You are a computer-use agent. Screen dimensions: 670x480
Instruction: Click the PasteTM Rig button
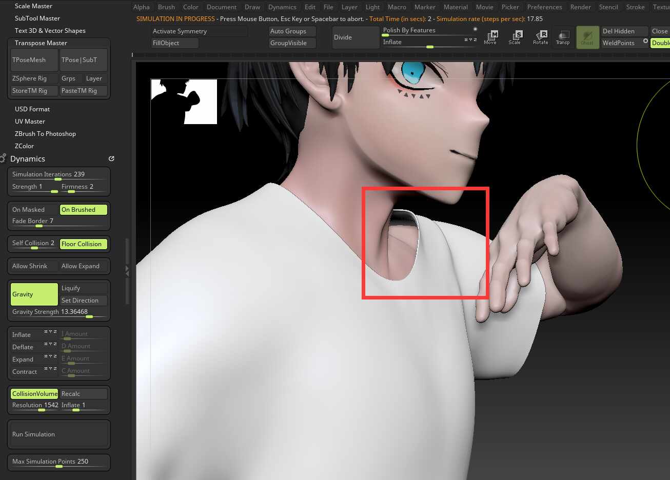[x=84, y=90]
